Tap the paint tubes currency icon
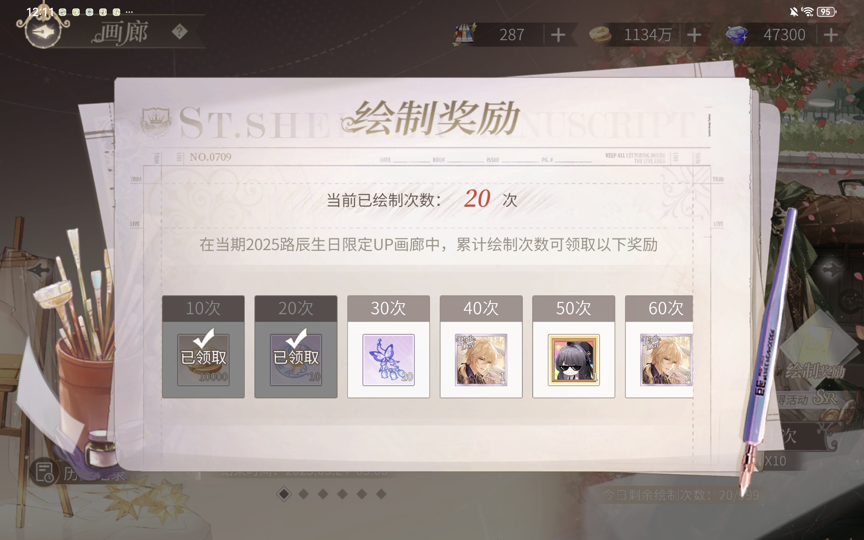Screen dimensions: 864x540 pos(463,34)
